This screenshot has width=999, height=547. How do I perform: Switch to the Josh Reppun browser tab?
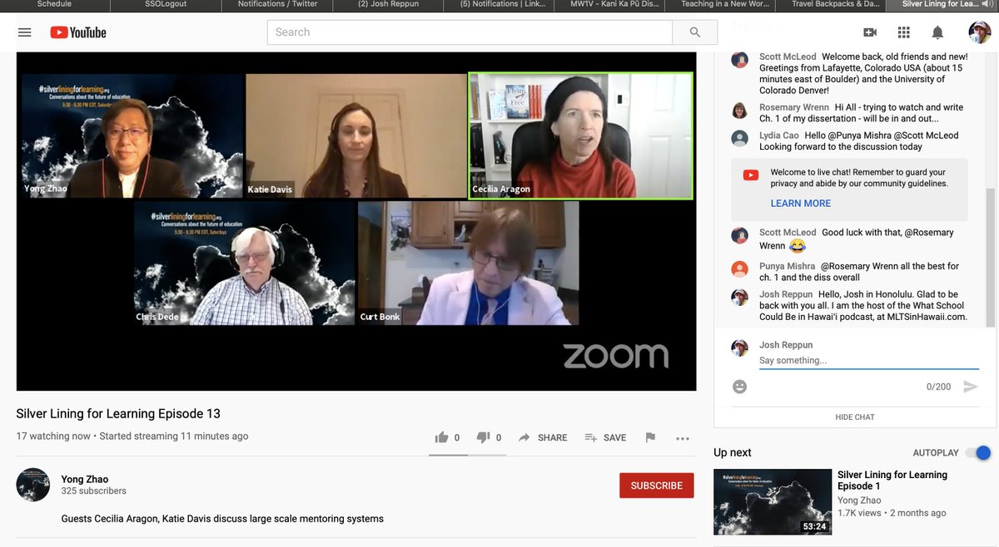click(x=388, y=5)
